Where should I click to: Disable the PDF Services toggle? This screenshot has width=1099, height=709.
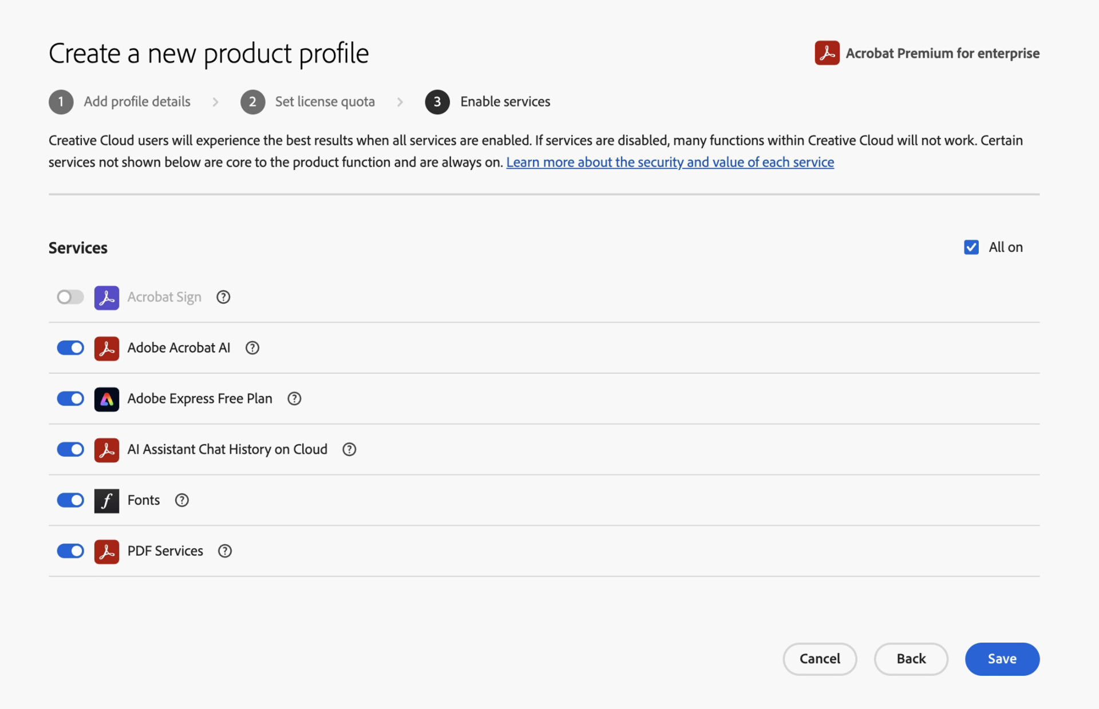[x=70, y=551]
